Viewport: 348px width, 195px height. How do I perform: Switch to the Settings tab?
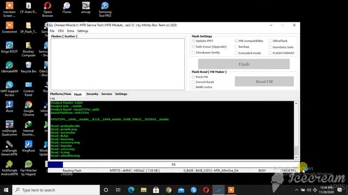click(x=121, y=94)
